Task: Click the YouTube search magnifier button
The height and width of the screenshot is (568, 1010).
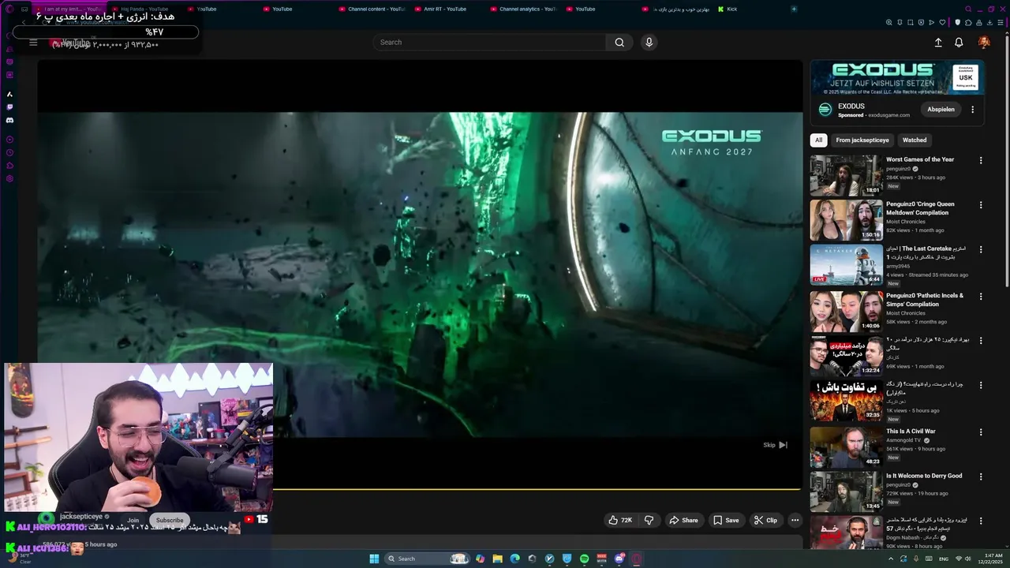Action: tap(619, 43)
